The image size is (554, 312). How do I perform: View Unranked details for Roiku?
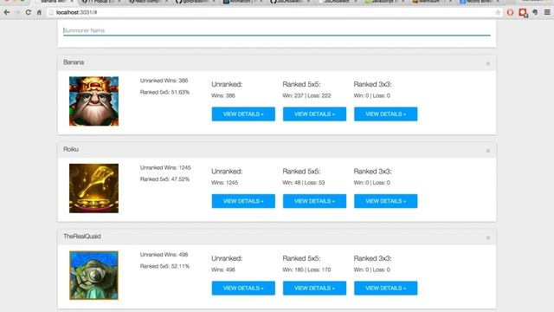coord(243,201)
